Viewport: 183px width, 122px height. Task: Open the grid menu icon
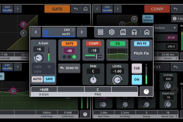tap(100, 32)
